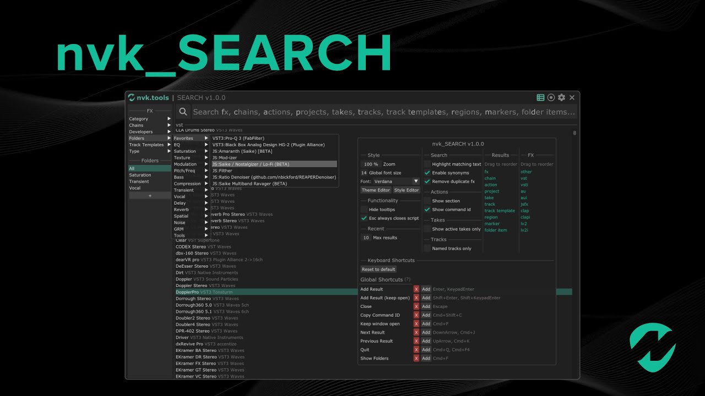This screenshot has height=396, width=705.
Task: Remove shortcut for Add Result (keep open)
Action: [x=416, y=298]
